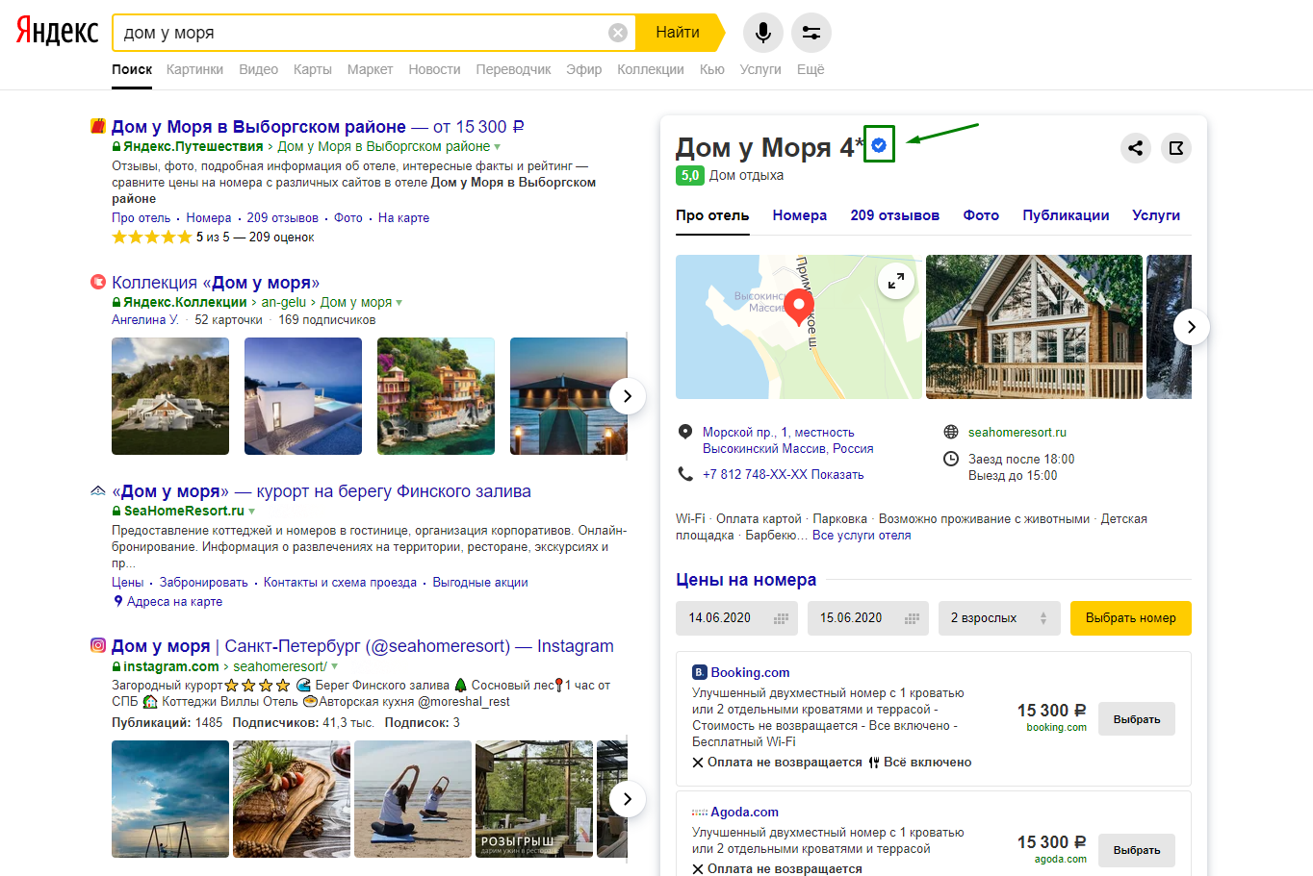
Task: Open the colorful cliff houses collection image
Action: coord(436,396)
